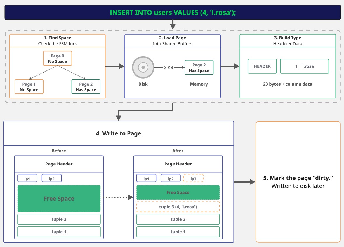Select Page 2 Has Space in FSM tree

(x=86, y=87)
